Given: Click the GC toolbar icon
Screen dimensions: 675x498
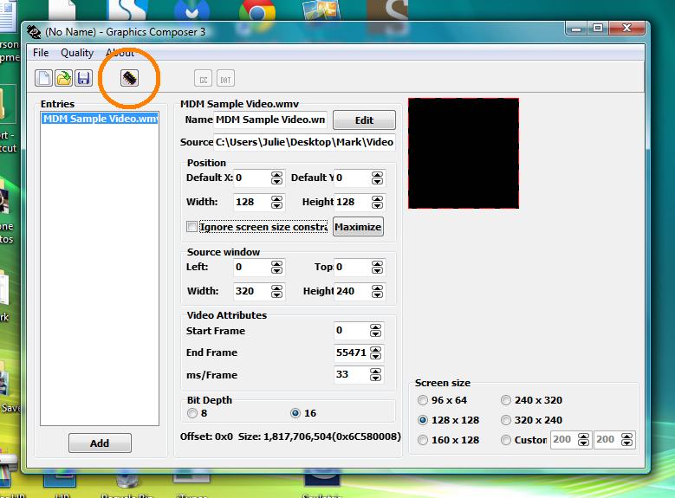Looking at the screenshot, I should point(203,79).
